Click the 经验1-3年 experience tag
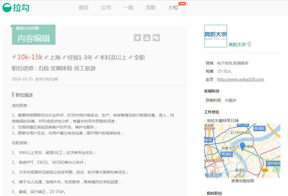Screen dimensions: 288x196 pyautogui.click(x=80, y=57)
